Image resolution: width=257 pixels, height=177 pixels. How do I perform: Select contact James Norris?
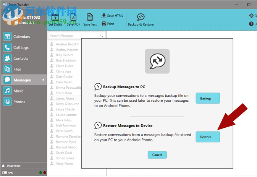(65, 98)
